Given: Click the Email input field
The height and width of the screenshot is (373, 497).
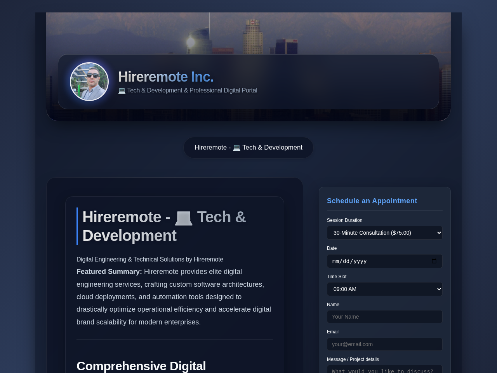Looking at the screenshot, I should 385,344.
